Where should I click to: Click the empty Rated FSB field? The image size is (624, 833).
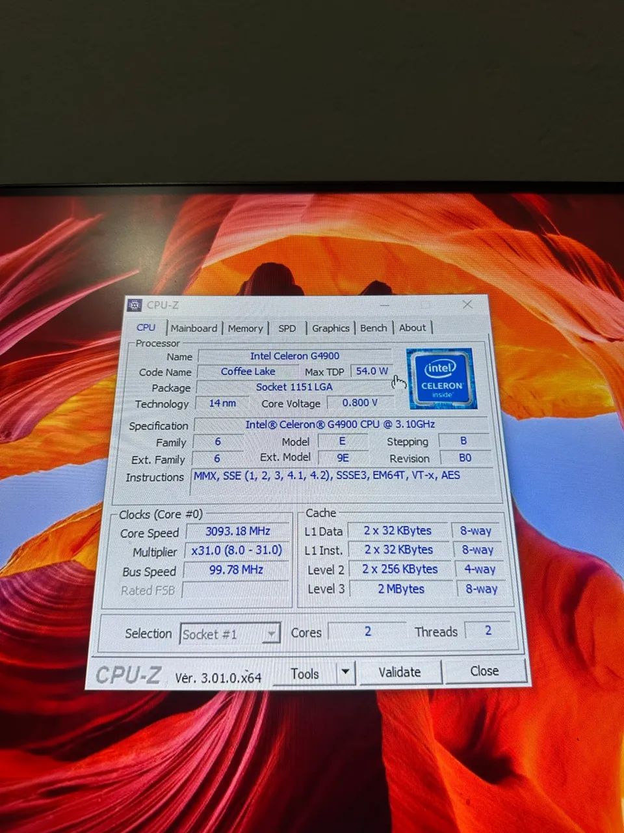(x=235, y=590)
